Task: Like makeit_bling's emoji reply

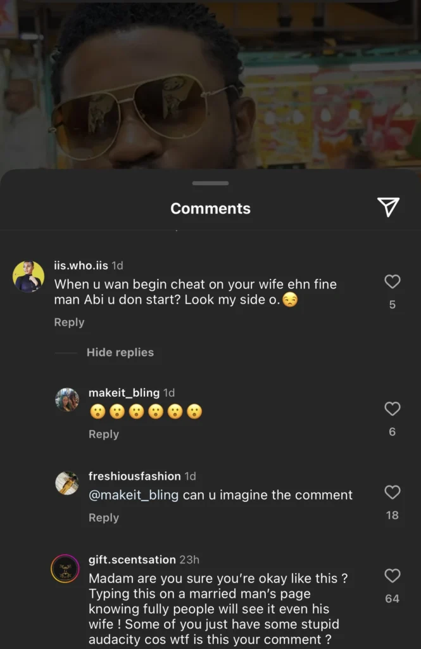Action: [x=392, y=409]
